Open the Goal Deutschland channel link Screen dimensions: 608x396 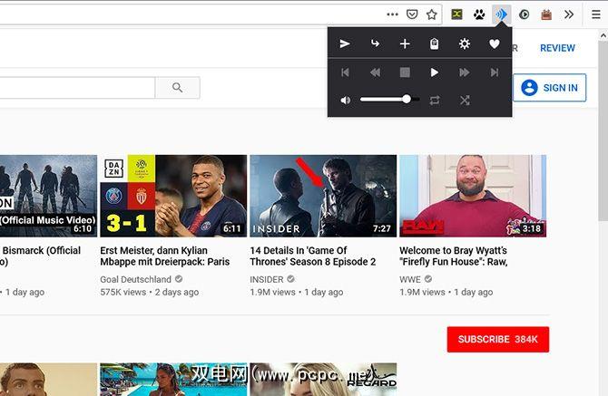coord(135,279)
